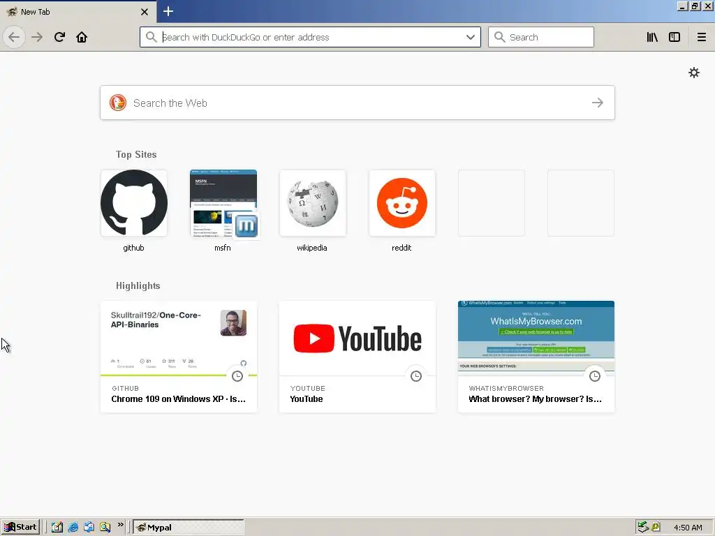The width and height of the screenshot is (715, 536).
Task: Select the New Tab tab
Action: 78,12
